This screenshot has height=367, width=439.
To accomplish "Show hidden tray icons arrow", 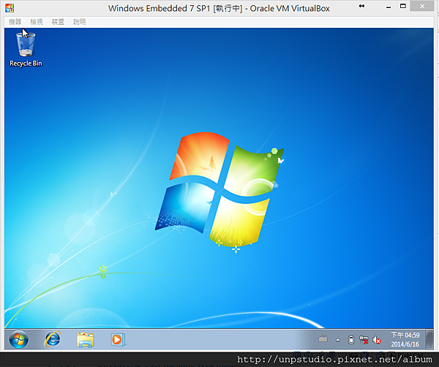I will pos(337,340).
